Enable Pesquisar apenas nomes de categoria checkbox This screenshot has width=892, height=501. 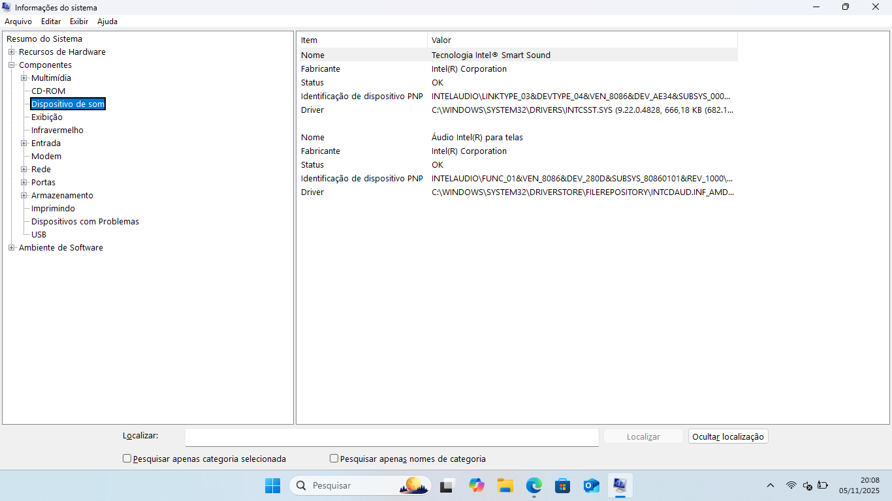334,459
